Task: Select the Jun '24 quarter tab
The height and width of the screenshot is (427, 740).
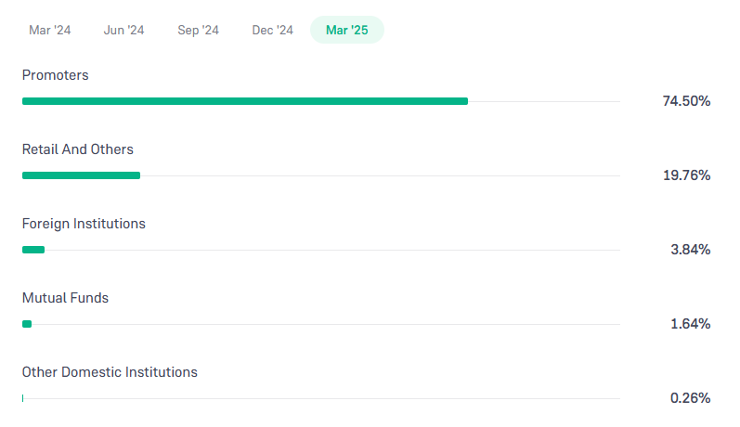Action: pyautogui.click(x=123, y=30)
